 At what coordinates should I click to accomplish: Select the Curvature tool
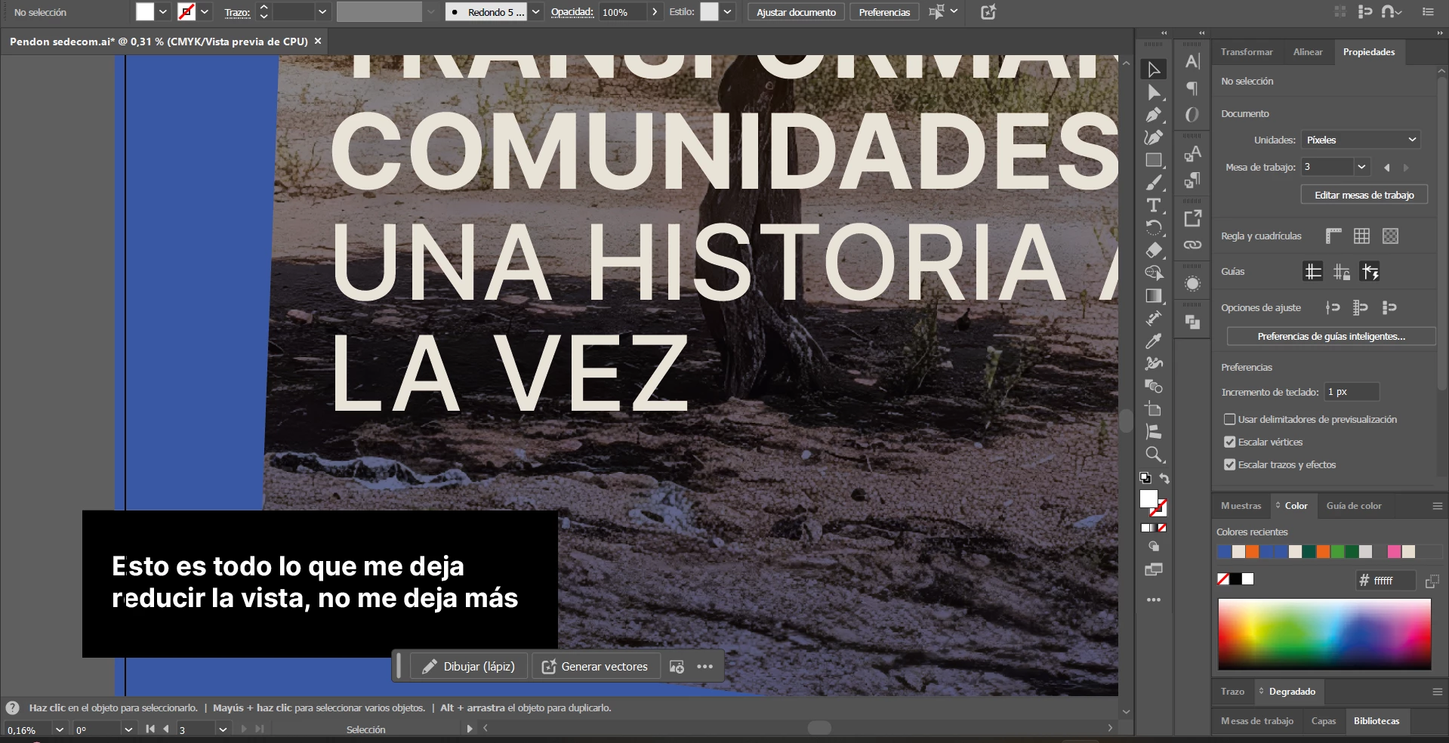pos(1154,137)
